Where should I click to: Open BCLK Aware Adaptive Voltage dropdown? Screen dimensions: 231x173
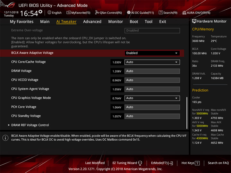[x=152, y=53]
